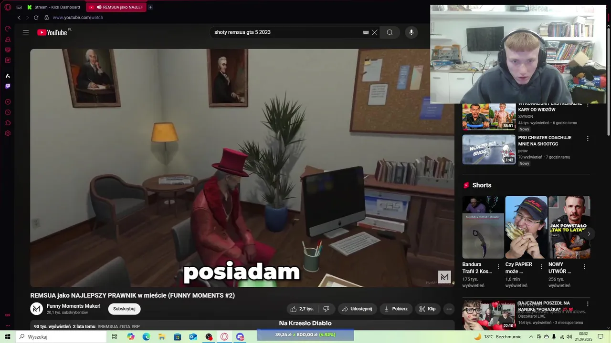Play Bandura Trafił 2 Kos short

click(483, 227)
